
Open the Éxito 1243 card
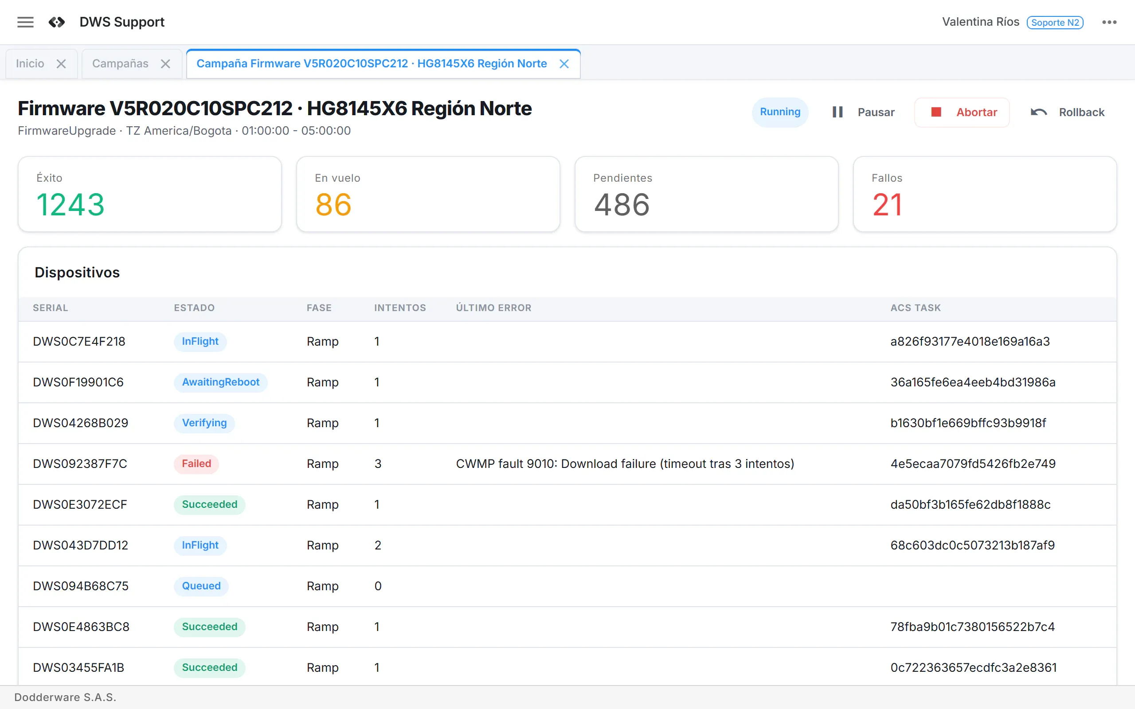coord(149,194)
